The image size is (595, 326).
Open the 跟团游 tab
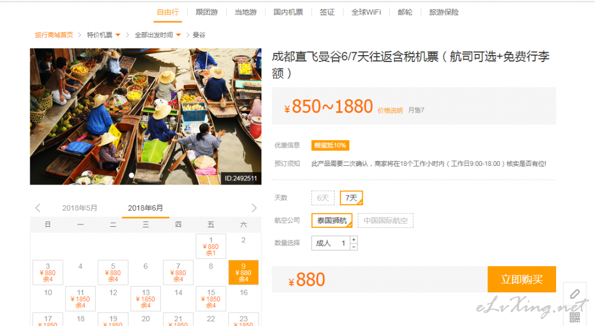click(207, 12)
